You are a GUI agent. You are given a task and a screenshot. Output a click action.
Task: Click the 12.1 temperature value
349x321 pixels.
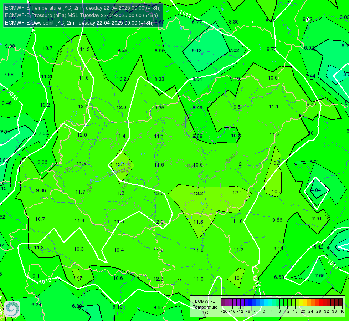point(237,193)
